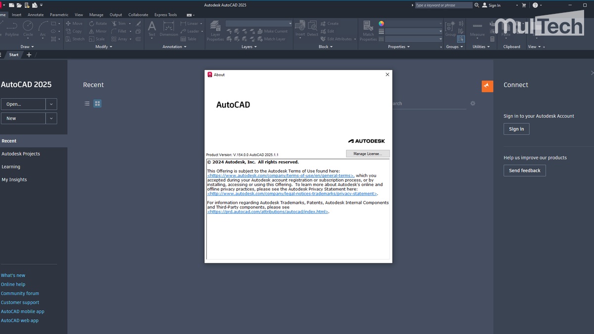Open the layer selection dropdown
The height and width of the screenshot is (334, 594).
coord(258,23)
